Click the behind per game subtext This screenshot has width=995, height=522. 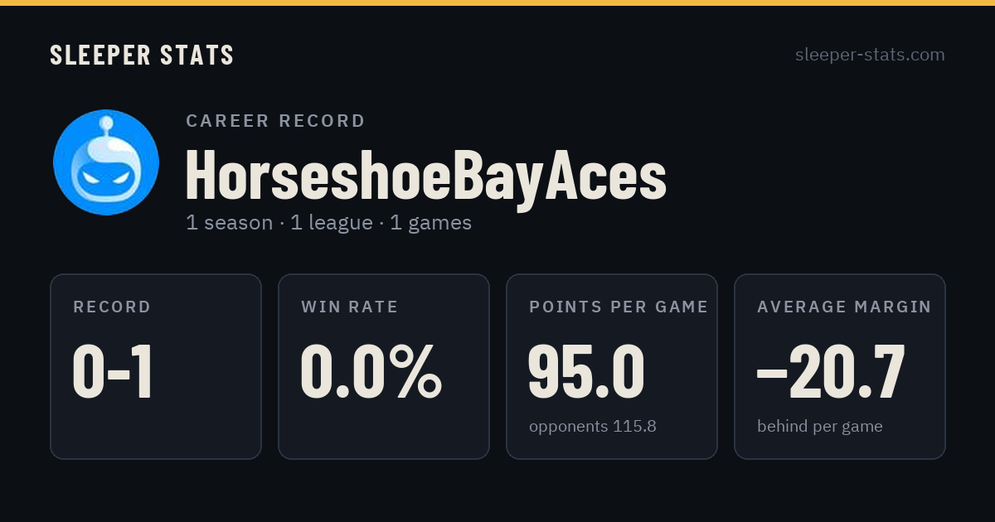pos(820,427)
